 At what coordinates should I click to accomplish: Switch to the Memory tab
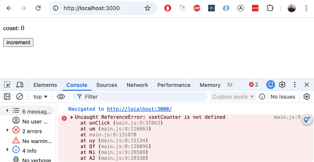(x=210, y=85)
